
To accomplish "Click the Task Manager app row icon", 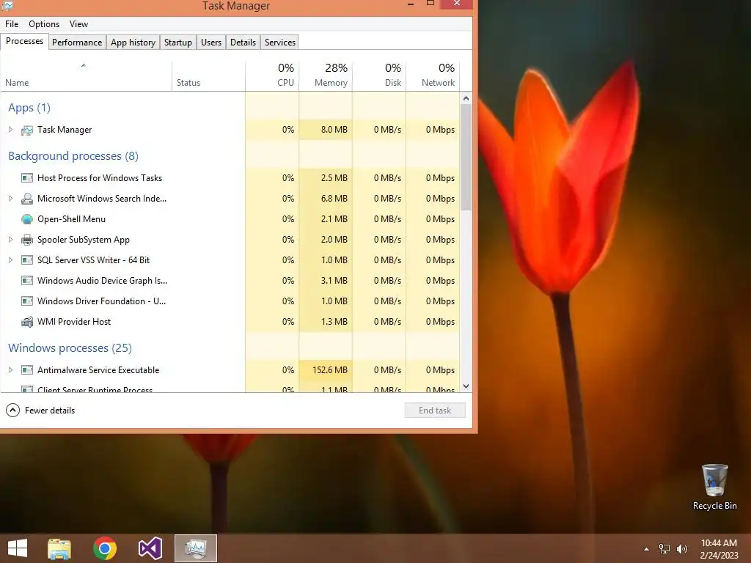I will point(27,130).
